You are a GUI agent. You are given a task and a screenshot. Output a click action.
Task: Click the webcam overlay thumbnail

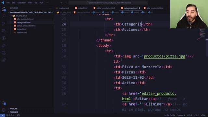click(189, 14)
